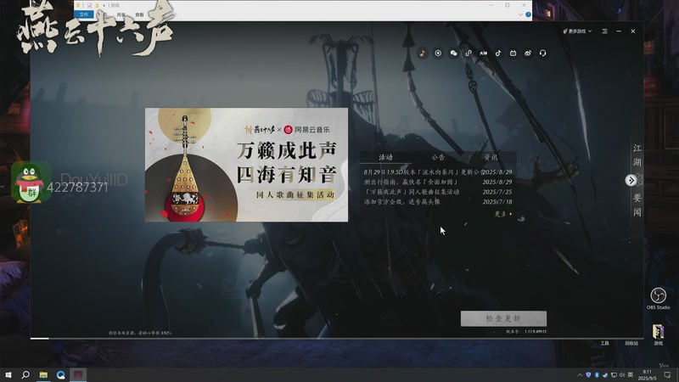Open the '万籁成此声' banner image
The image size is (679, 382).
[246, 165]
